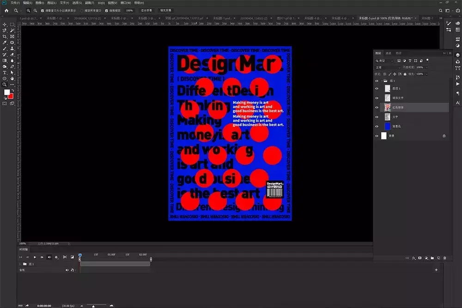Select the Crop tool
Viewport: 462px width, 308px height.
click(x=5, y=36)
